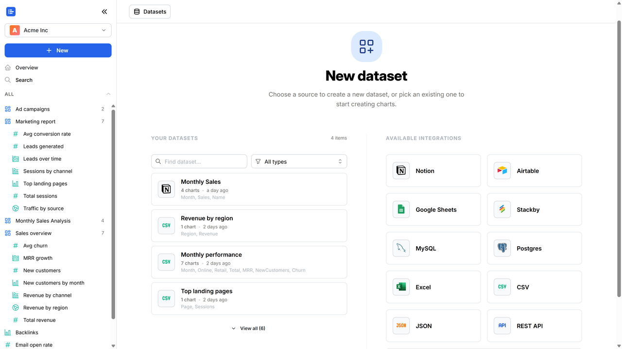Click the MRR growth area-chart icon
This screenshot has width=622, height=349.
pos(16,258)
